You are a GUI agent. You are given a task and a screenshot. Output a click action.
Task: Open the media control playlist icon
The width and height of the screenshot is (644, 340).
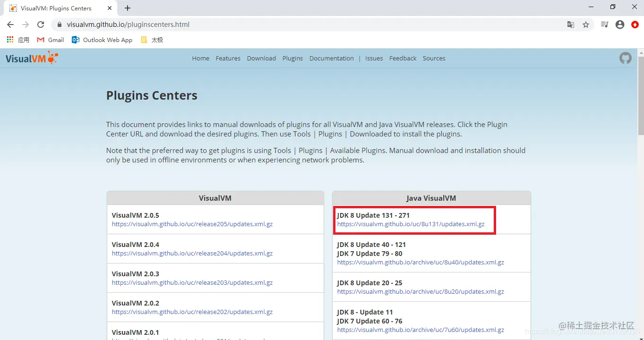point(604,25)
